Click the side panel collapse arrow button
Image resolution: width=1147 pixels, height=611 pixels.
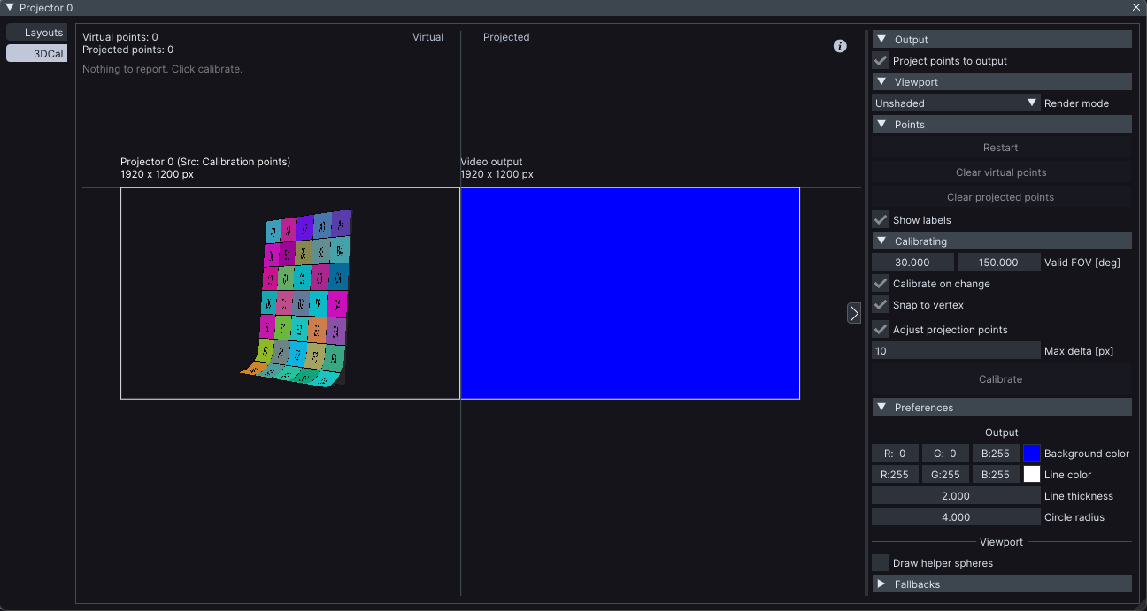click(x=854, y=313)
